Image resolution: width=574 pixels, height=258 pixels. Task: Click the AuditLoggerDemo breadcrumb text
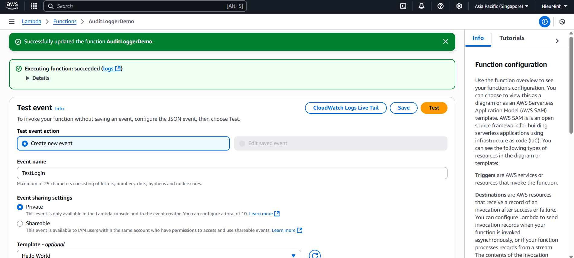pos(111,21)
